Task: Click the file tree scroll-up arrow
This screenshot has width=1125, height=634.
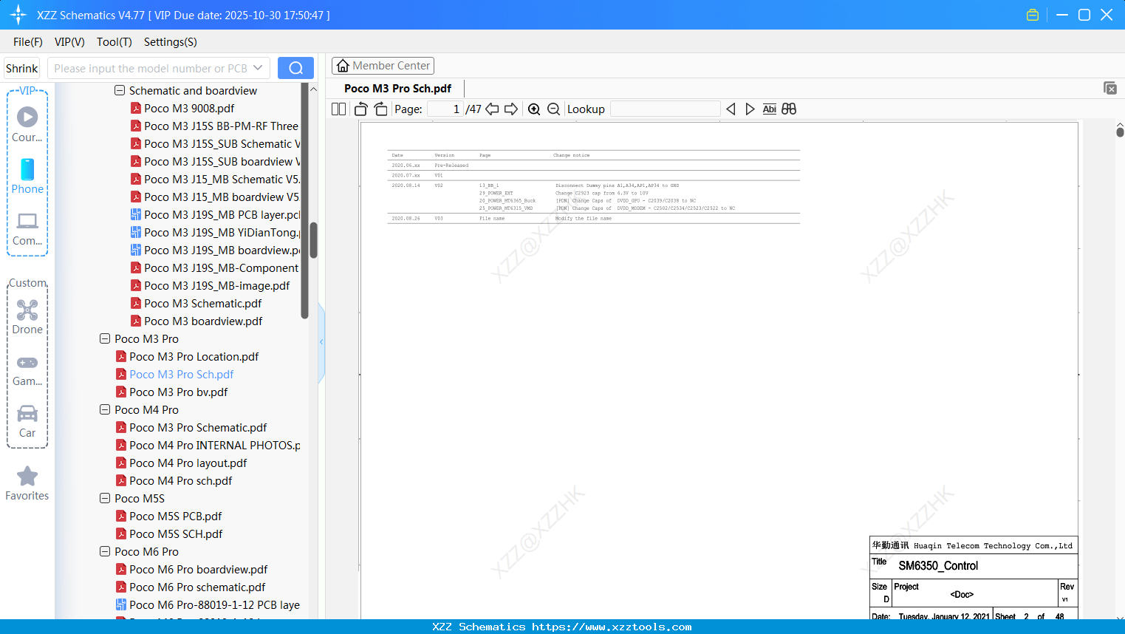Action: point(313,89)
